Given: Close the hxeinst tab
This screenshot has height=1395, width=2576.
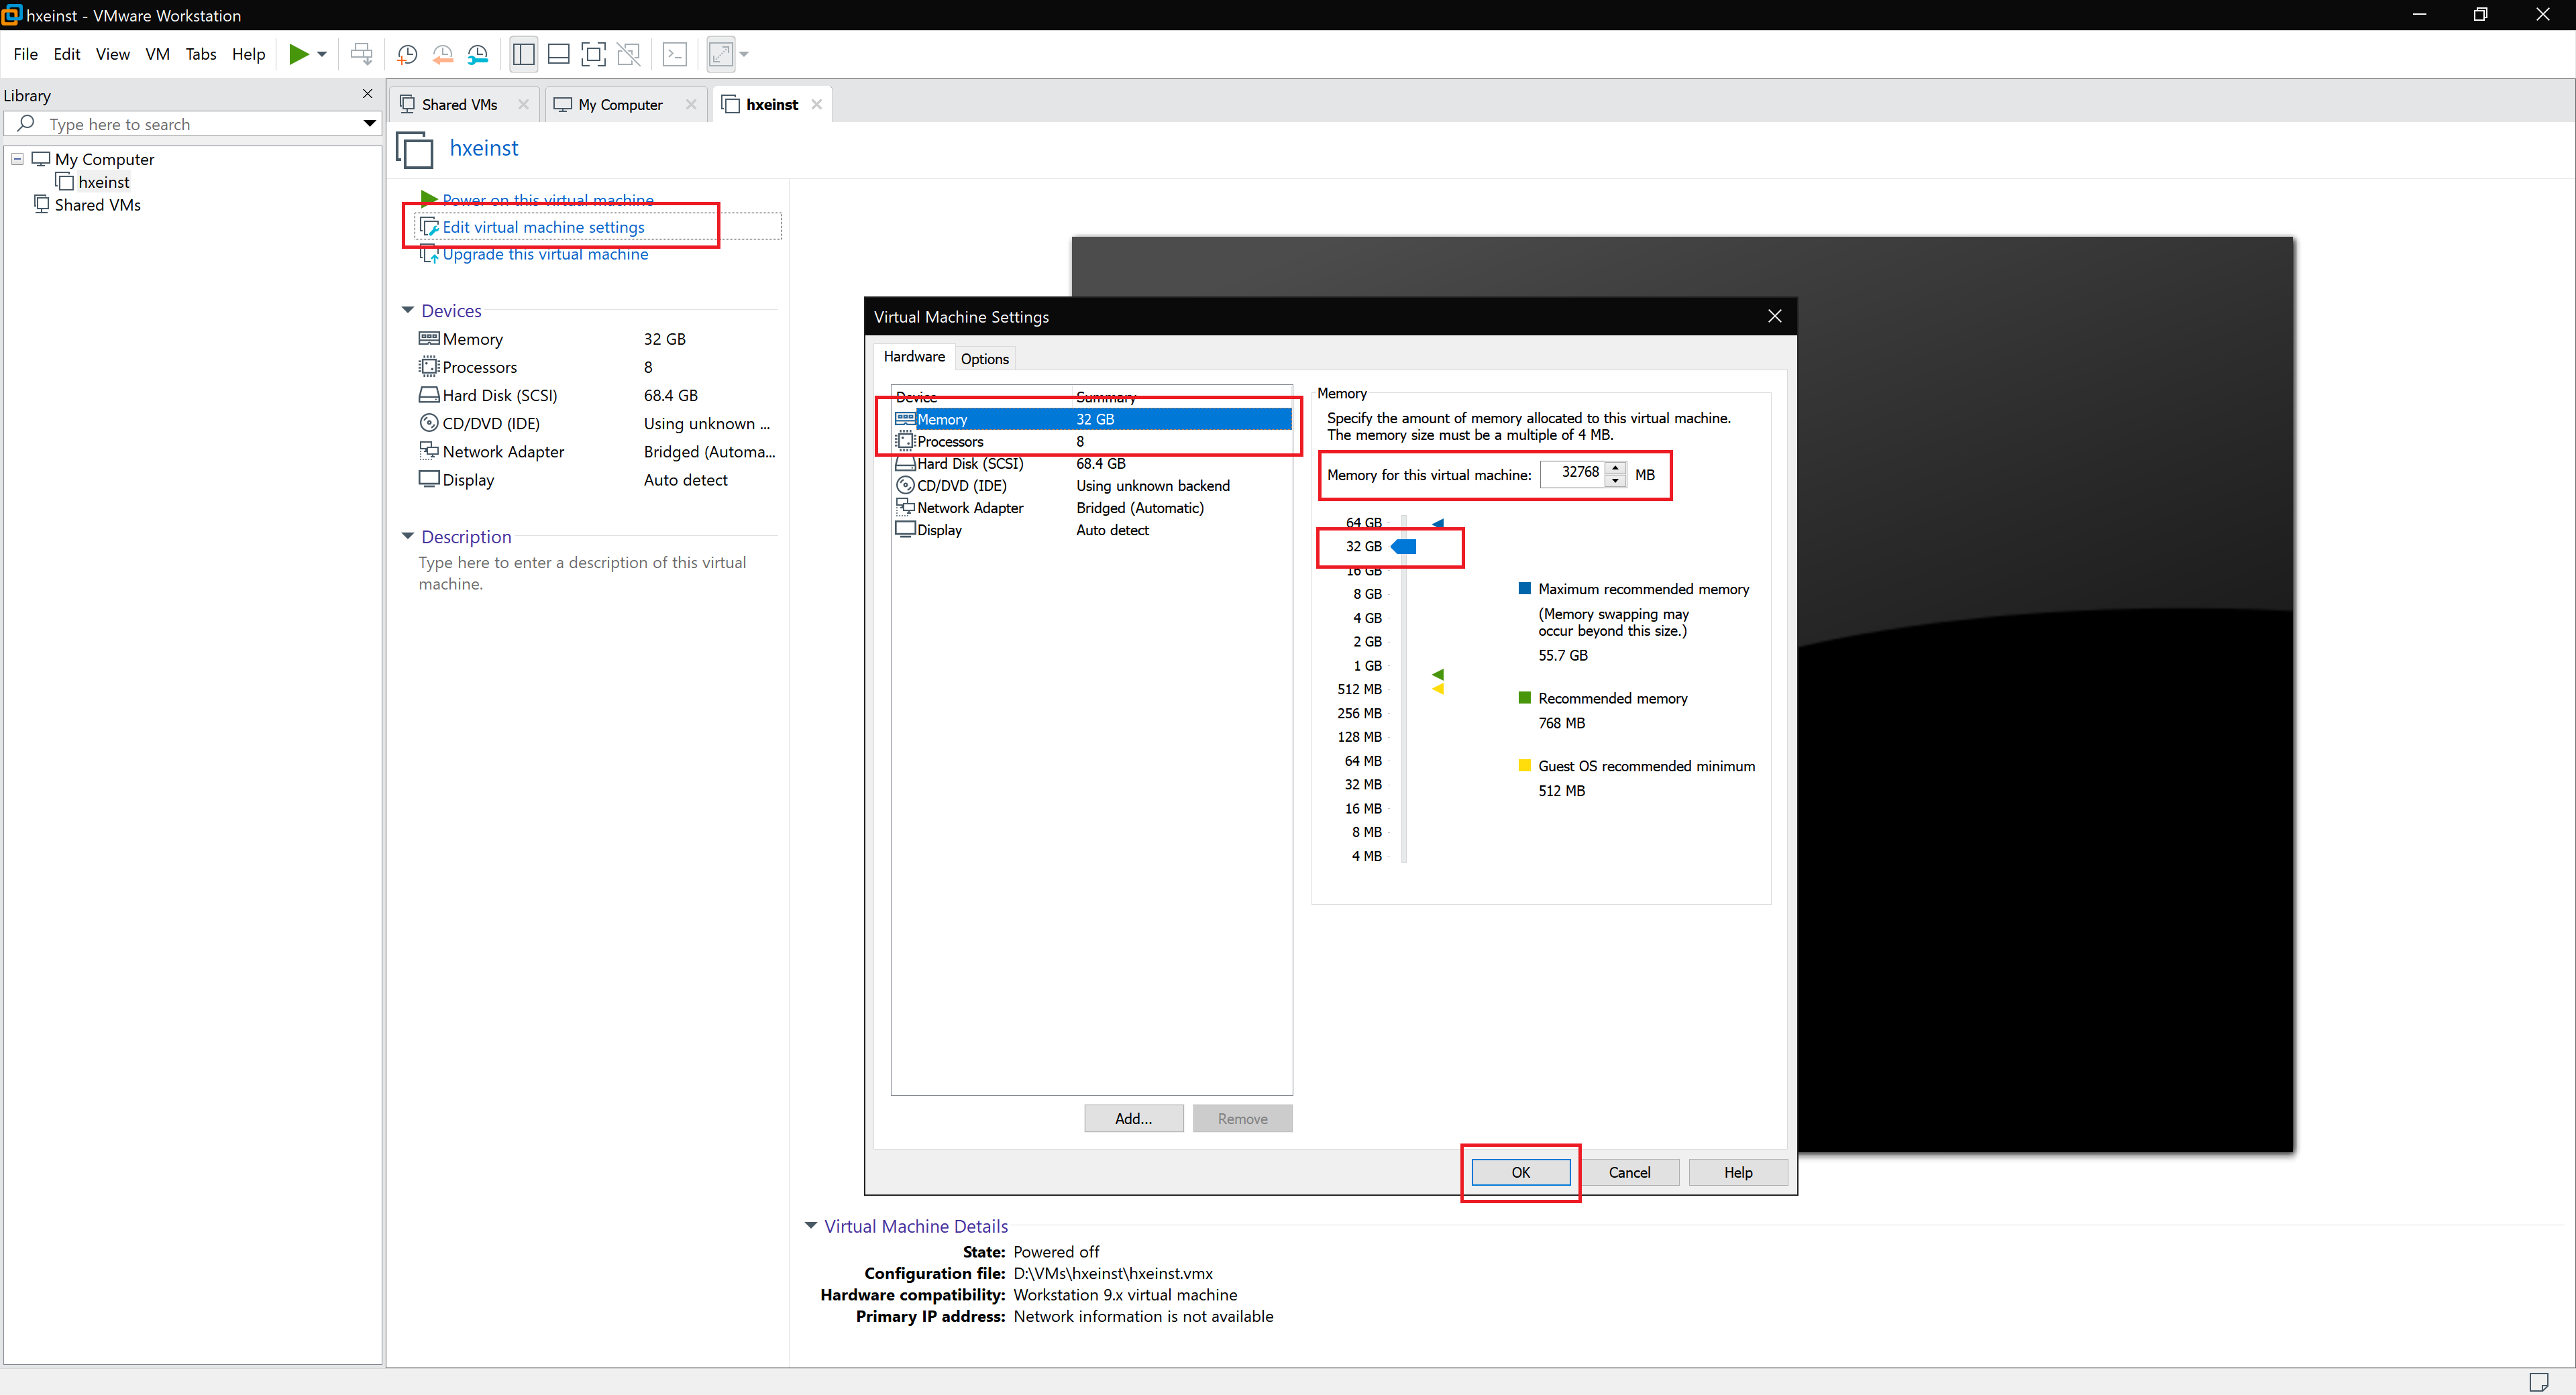Looking at the screenshot, I should [816, 104].
